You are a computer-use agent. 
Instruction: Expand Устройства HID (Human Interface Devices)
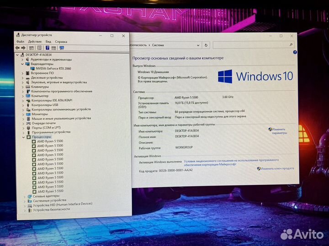click(25, 205)
